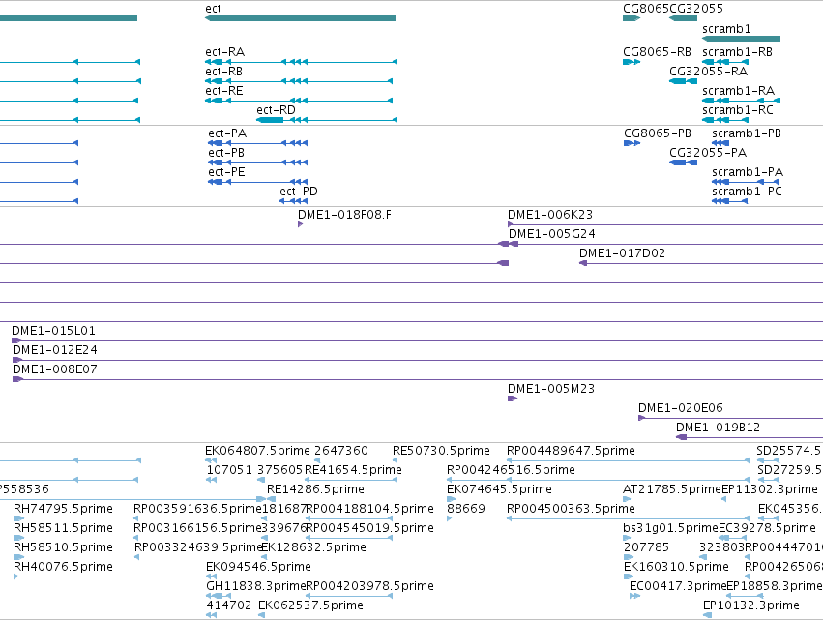Screen dimensions: 823x620
Task: Select the RP003324639.5prime EST label
Action: point(198,548)
